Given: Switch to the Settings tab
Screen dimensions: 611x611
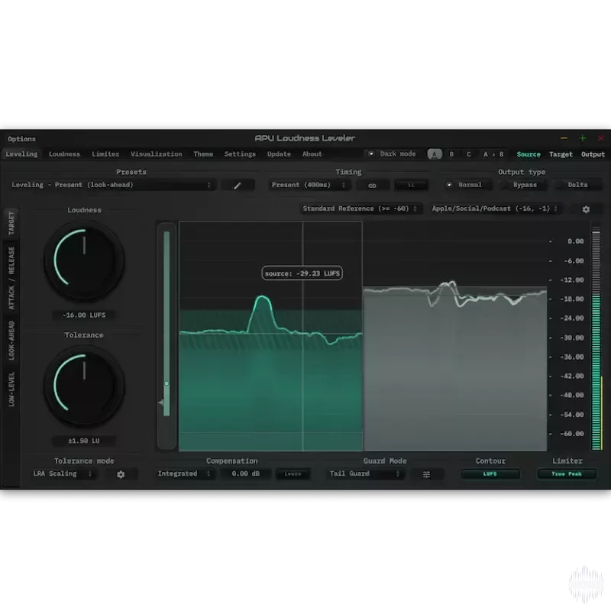Looking at the screenshot, I should coord(240,154).
